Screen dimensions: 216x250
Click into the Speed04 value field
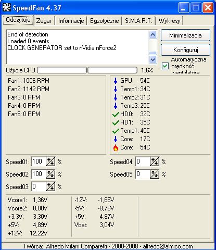click(x=143, y=161)
